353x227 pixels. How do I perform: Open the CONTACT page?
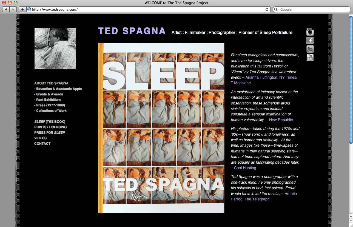[x=42, y=143]
